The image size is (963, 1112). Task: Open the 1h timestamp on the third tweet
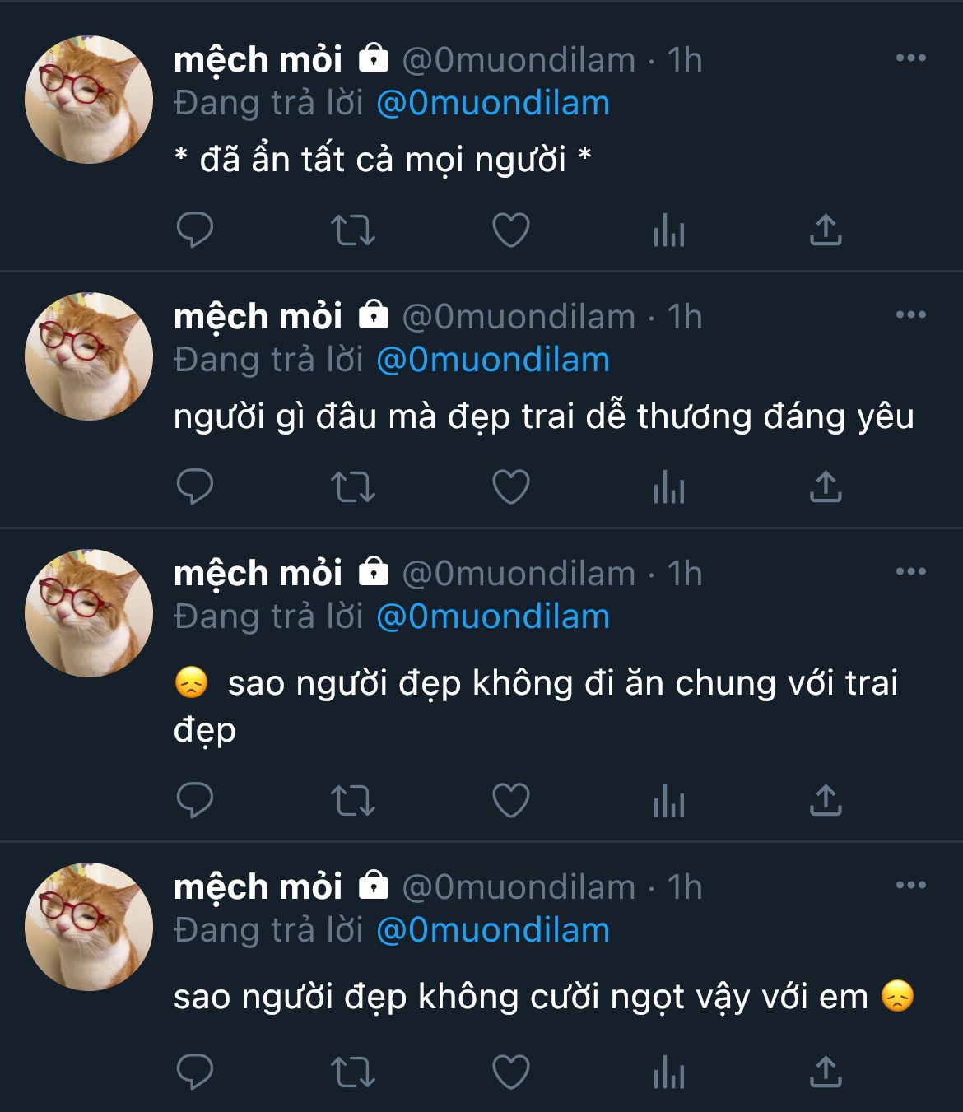pyautogui.click(x=685, y=574)
